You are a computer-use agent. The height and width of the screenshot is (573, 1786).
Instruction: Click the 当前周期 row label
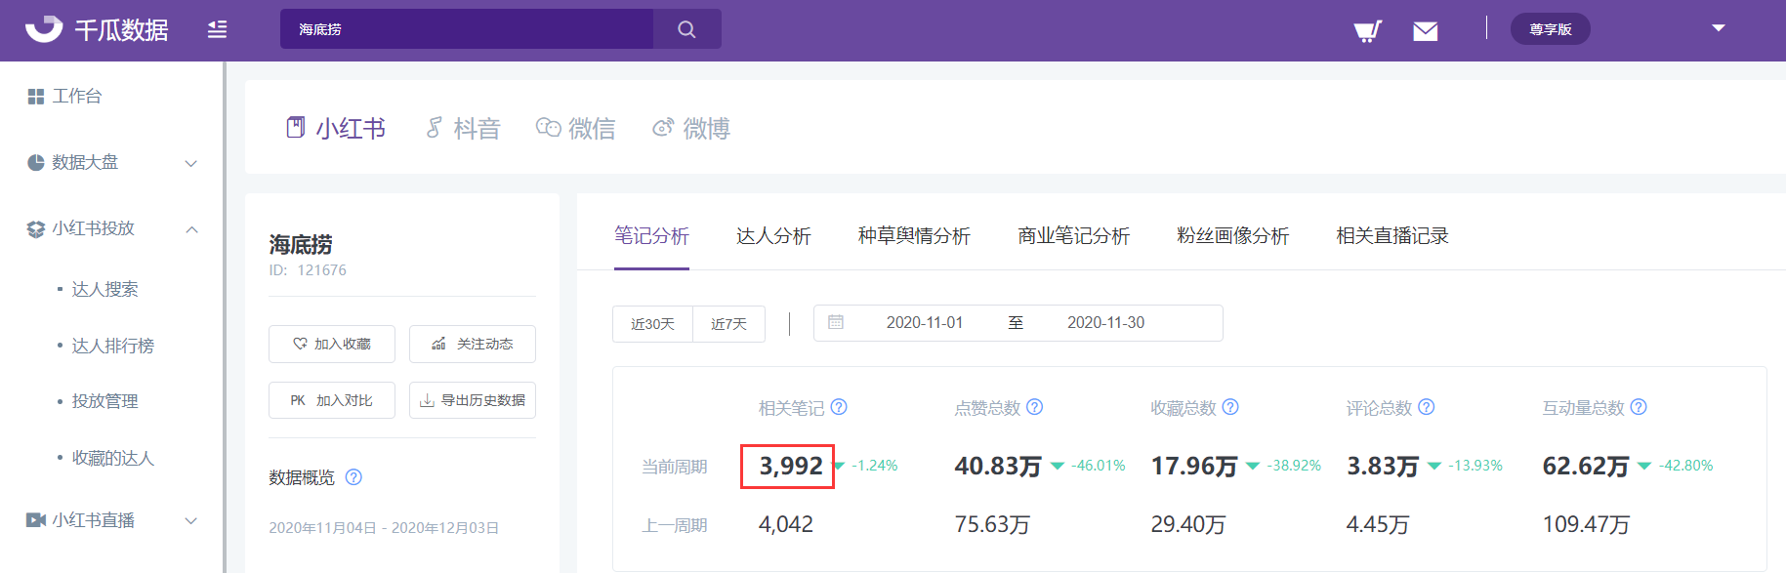point(674,467)
